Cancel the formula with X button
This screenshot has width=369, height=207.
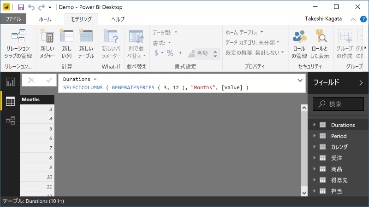click(31, 80)
